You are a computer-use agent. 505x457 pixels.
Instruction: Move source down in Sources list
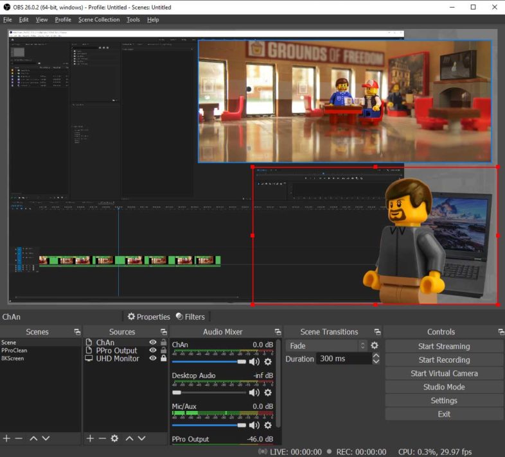(x=142, y=438)
